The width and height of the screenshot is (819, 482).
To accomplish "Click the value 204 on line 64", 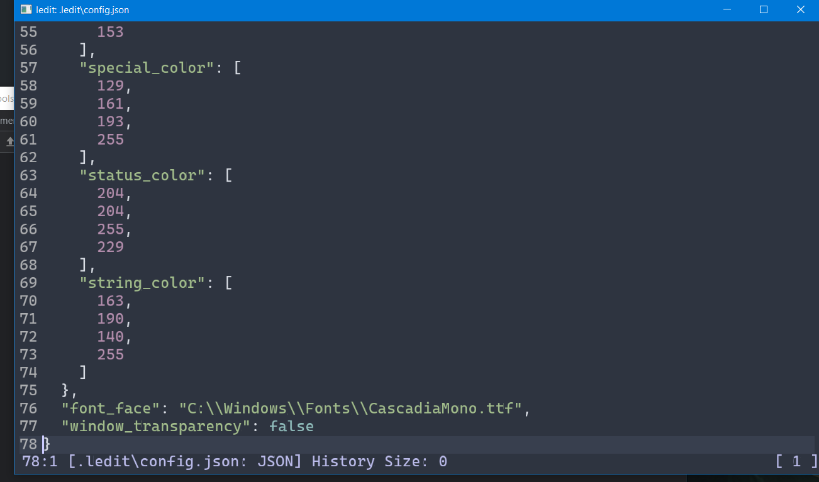I will (x=110, y=193).
